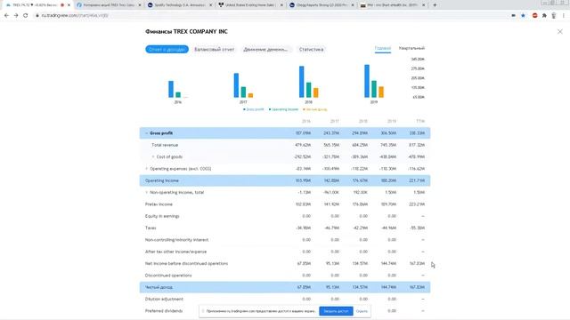The height and width of the screenshot is (320, 570).
Task: Click the TTM column header
Action: [420, 121]
